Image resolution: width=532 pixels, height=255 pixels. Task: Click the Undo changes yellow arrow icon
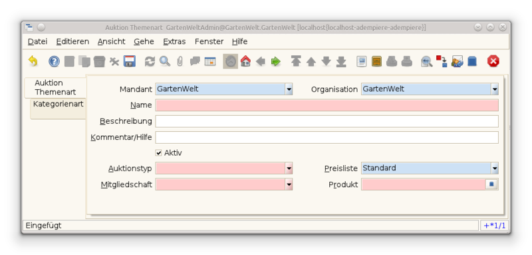(33, 61)
